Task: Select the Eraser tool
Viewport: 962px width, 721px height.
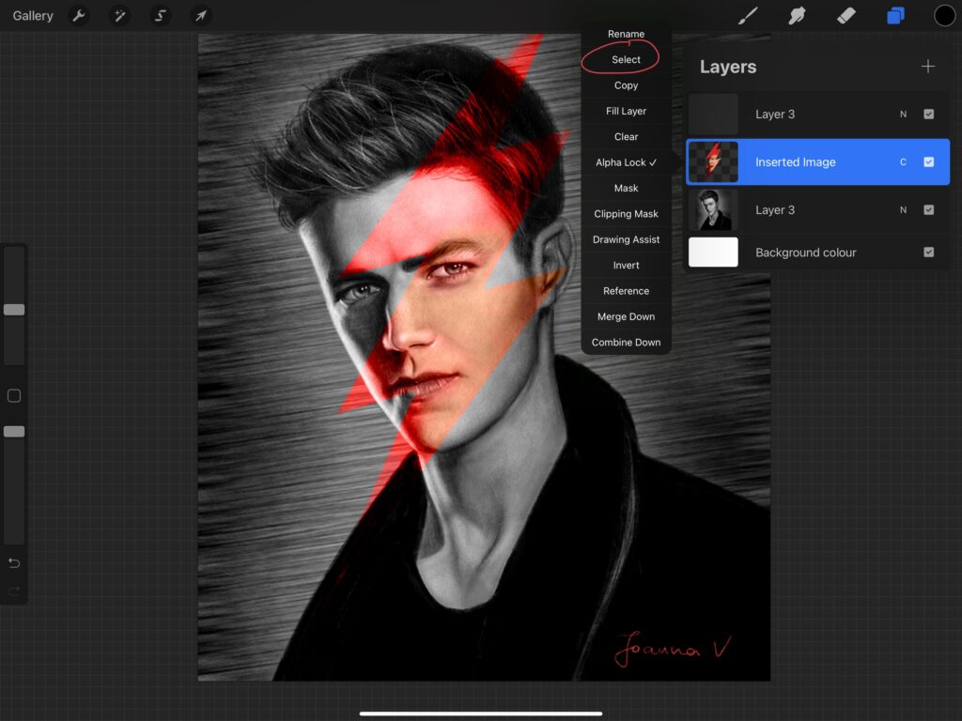Action: (x=846, y=16)
